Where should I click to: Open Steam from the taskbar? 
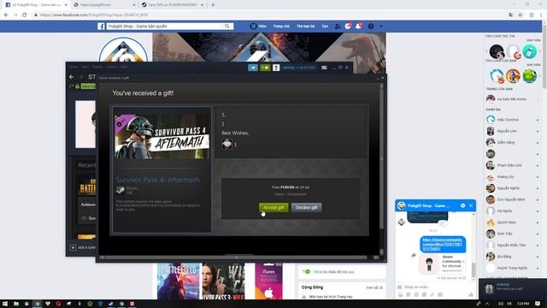tap(110, 304)
